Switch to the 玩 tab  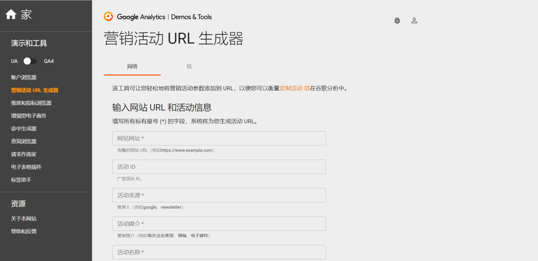pyautogui.click(x=189, y=67)
